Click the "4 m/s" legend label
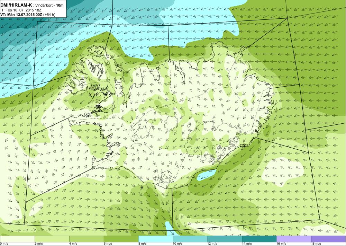The image size is (346, 246). [73, 244]
